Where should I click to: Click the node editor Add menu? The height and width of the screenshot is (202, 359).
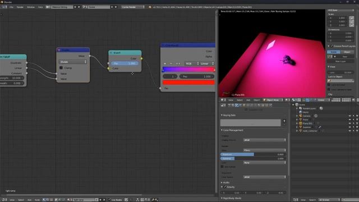pyautogui.click(x=29, y=200)
